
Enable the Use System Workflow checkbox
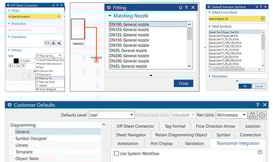116,153
